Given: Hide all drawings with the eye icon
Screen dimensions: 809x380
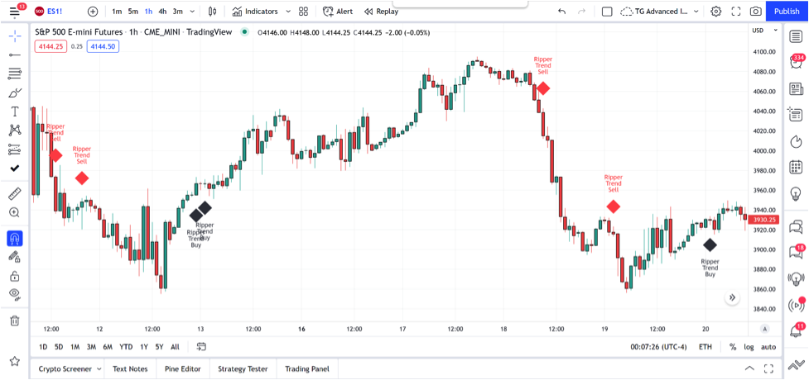Looking at the screenshot, I should (14, 294).
